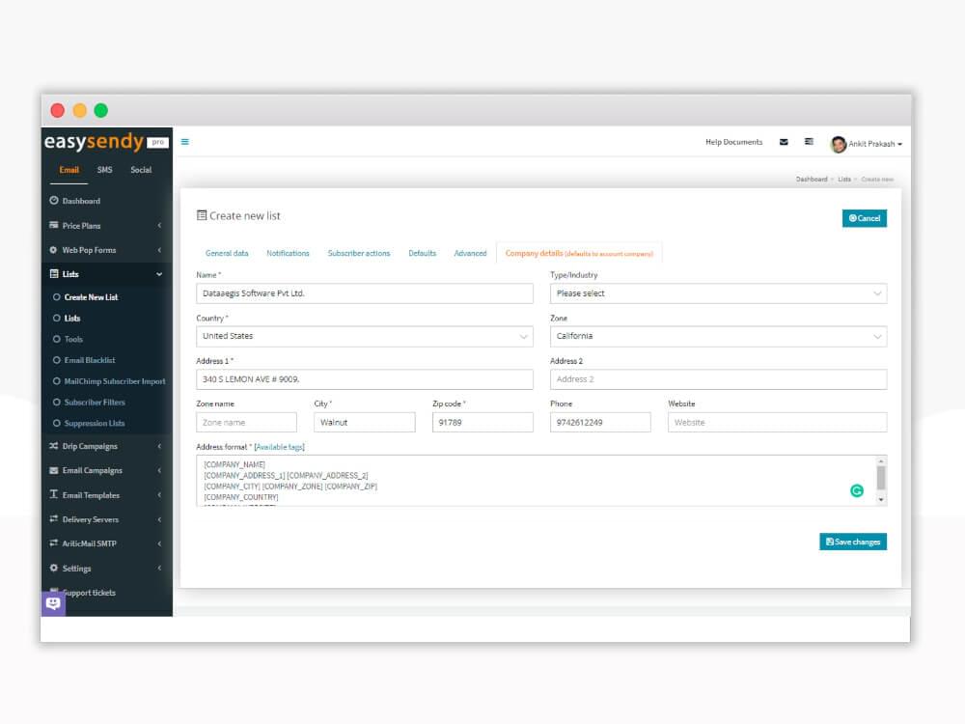
Task: Expand the Email Templates chevron
Action: (159, 494)
